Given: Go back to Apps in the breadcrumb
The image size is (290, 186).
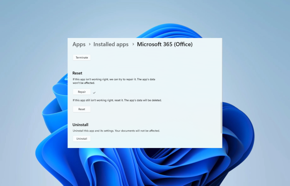Looking at the screenshot, I should point(79,44).
